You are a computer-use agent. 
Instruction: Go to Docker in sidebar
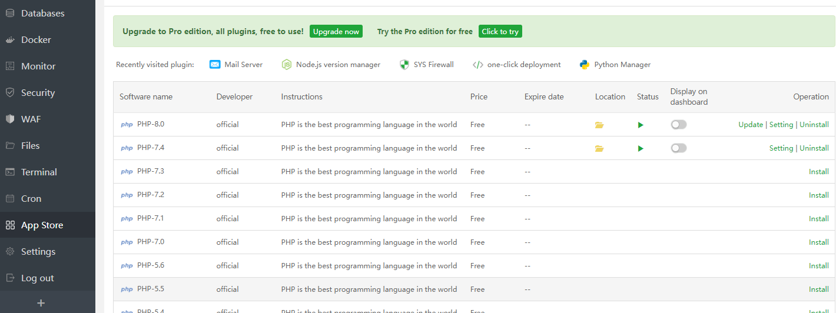(36, 40)
